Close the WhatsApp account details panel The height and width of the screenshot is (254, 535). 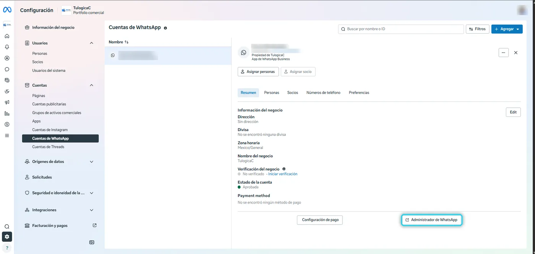point(516,53)
